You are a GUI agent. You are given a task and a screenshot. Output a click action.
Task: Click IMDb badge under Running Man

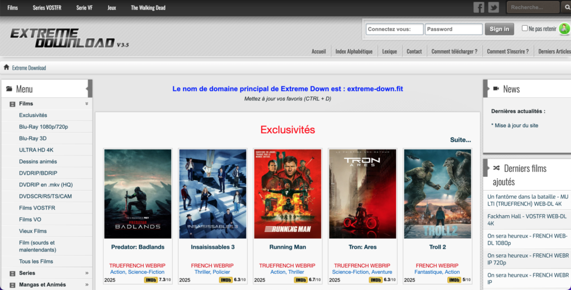[301, 280]
